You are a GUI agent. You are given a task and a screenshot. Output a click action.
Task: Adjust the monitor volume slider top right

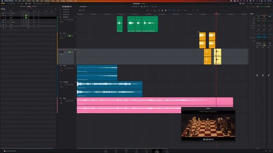click(x=263, y=7)
